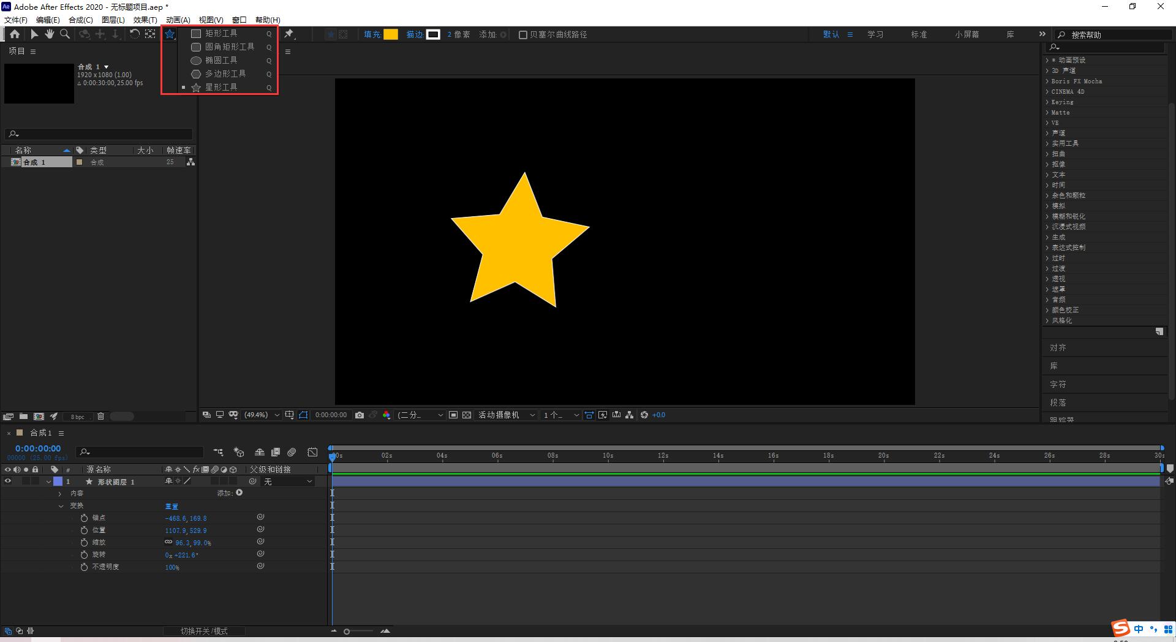Reset exposure icon beside +0.0
Image resolution: width=1176 pixels, height=642 pixels.
point(644,415)
